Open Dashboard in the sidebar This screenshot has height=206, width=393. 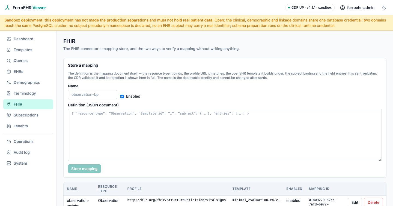click(28, 39)
